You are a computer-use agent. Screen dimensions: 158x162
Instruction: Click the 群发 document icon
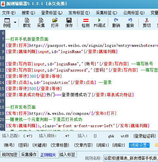point(27,20)
